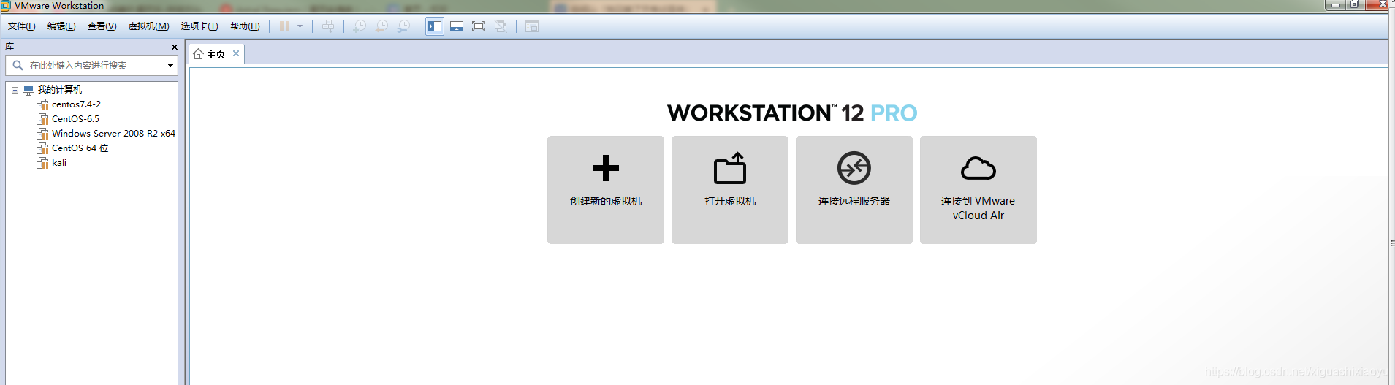Click the home icon on 主页 tab
Screen dimensions: 1395x385
click(198, 54)
